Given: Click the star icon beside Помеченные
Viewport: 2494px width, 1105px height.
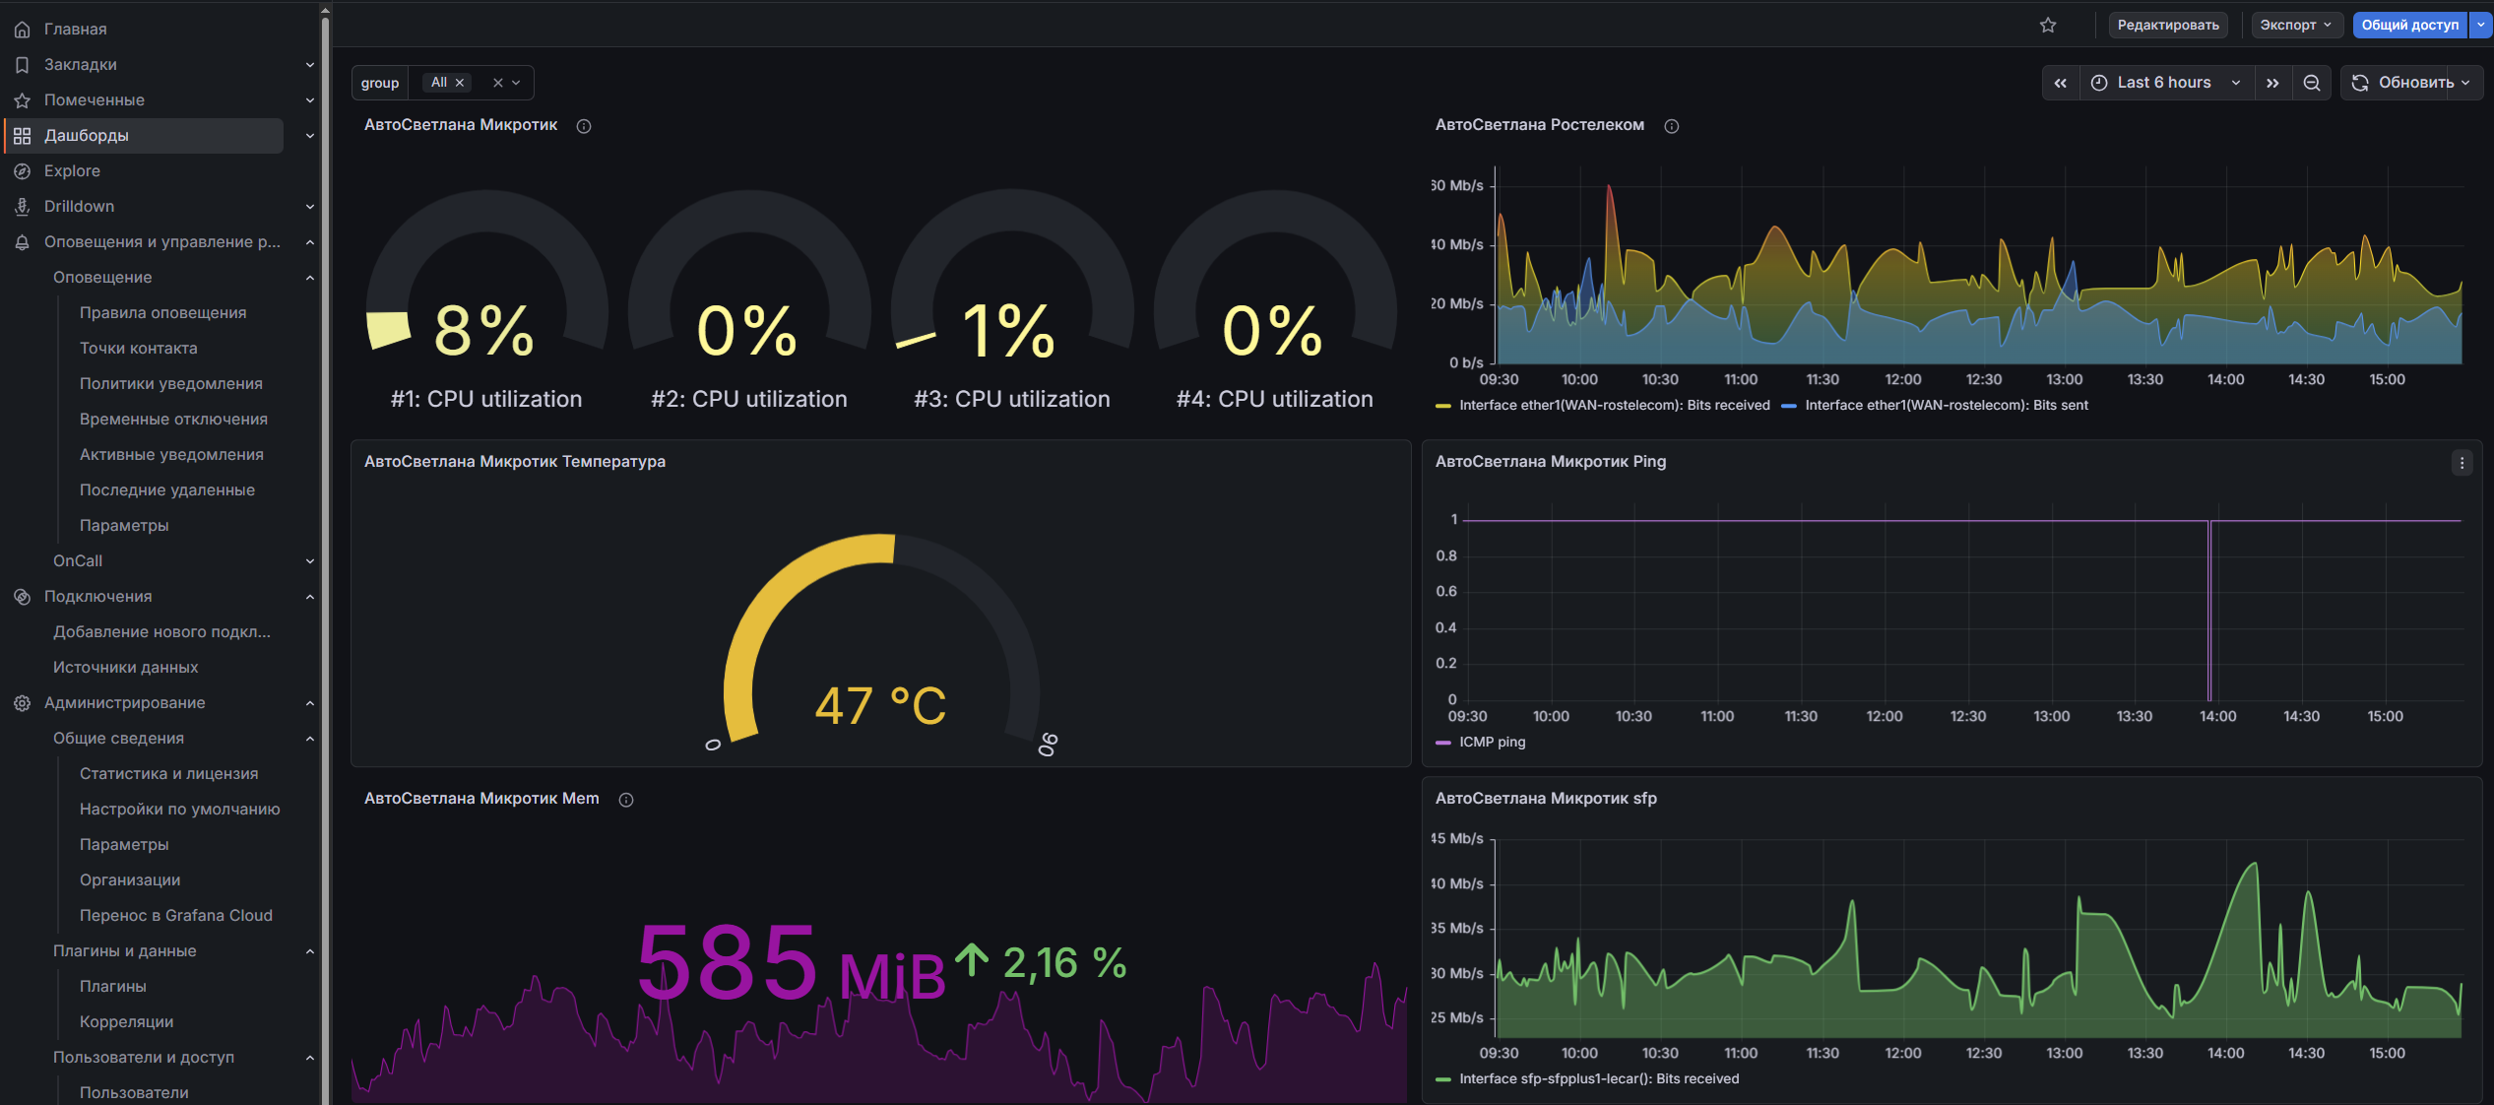Looking at the screenshot, I should coord(22,100).
